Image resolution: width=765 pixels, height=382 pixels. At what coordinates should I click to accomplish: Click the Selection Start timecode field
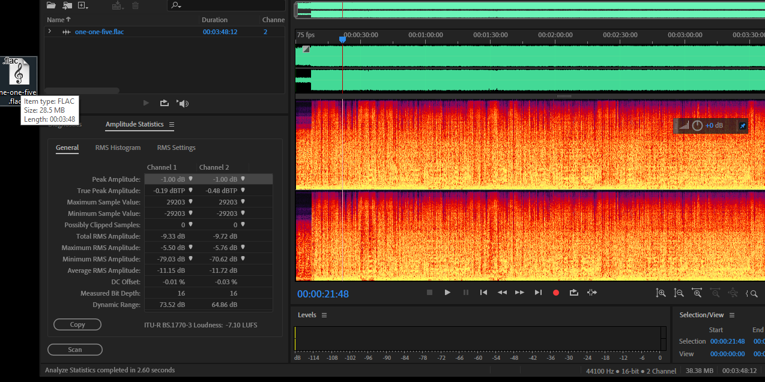coord(727,341)
